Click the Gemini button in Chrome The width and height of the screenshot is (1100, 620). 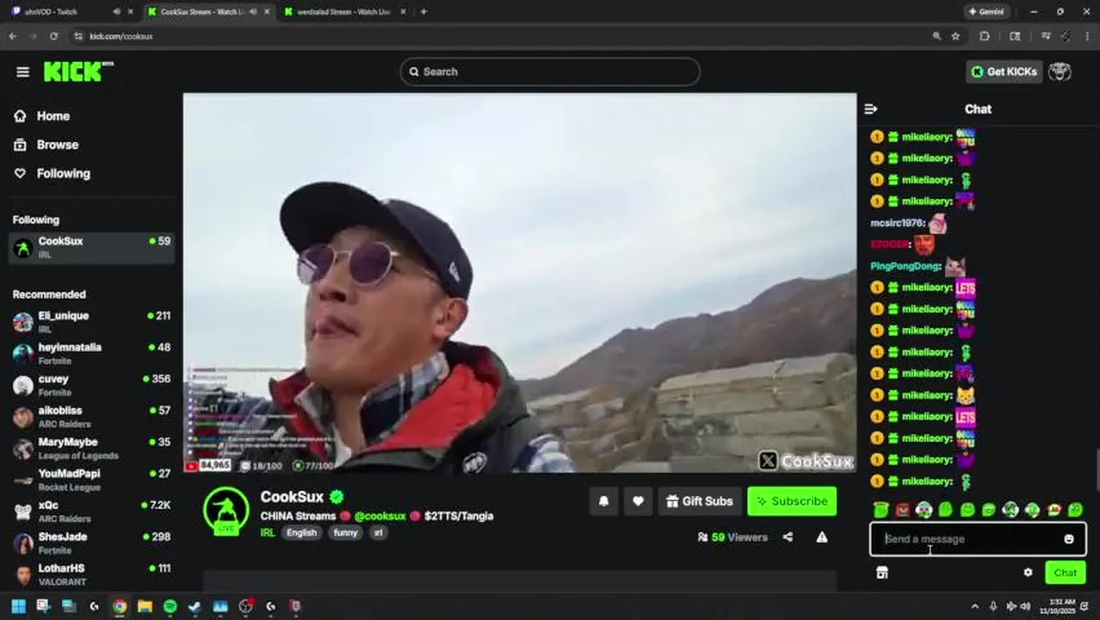click(986, 11)
